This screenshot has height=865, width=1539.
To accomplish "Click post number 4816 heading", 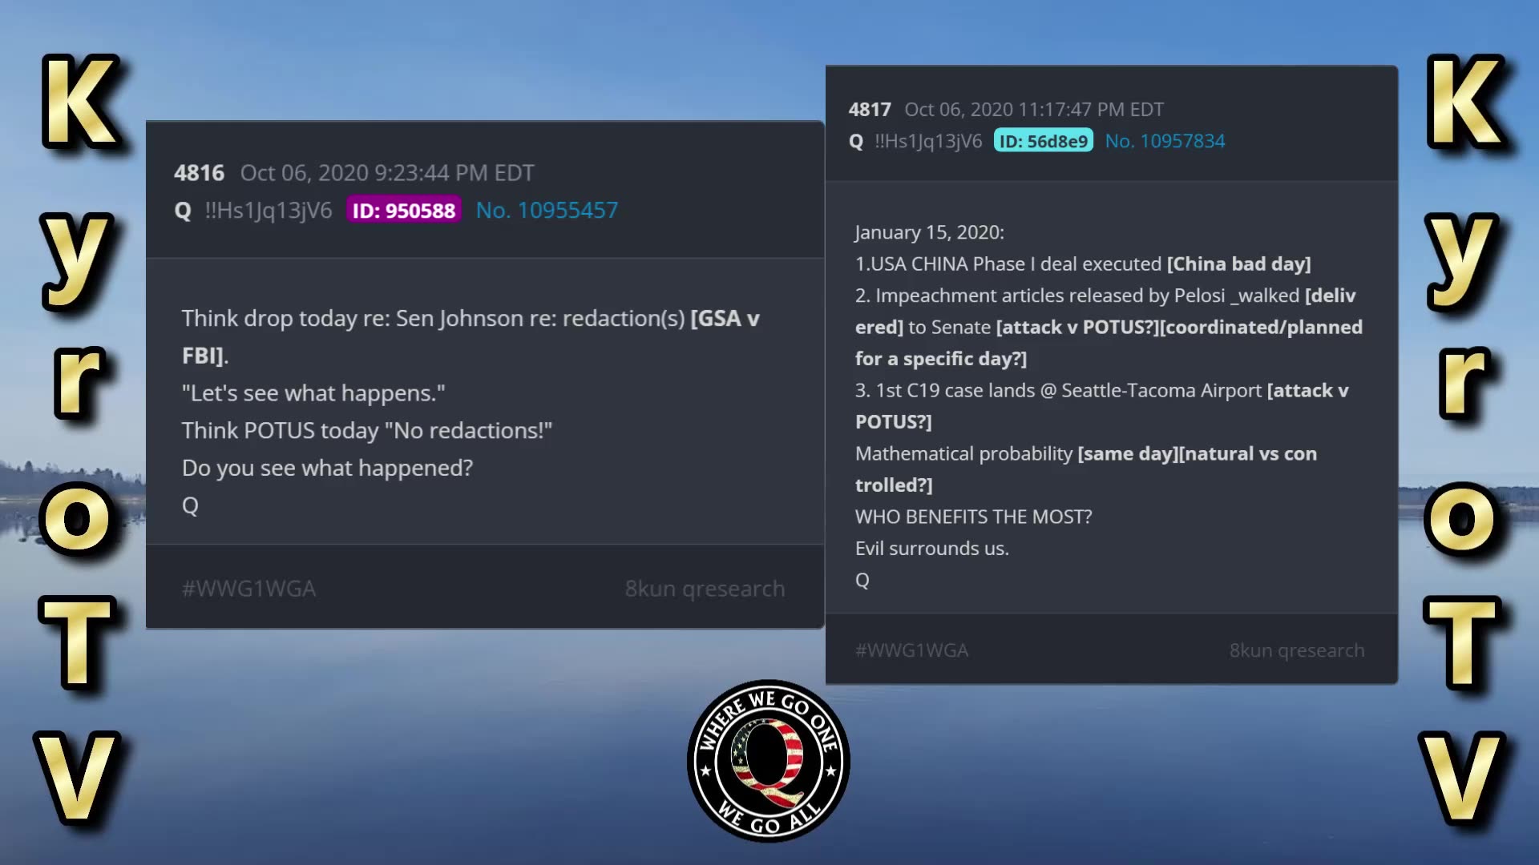I will click(199, 173).
